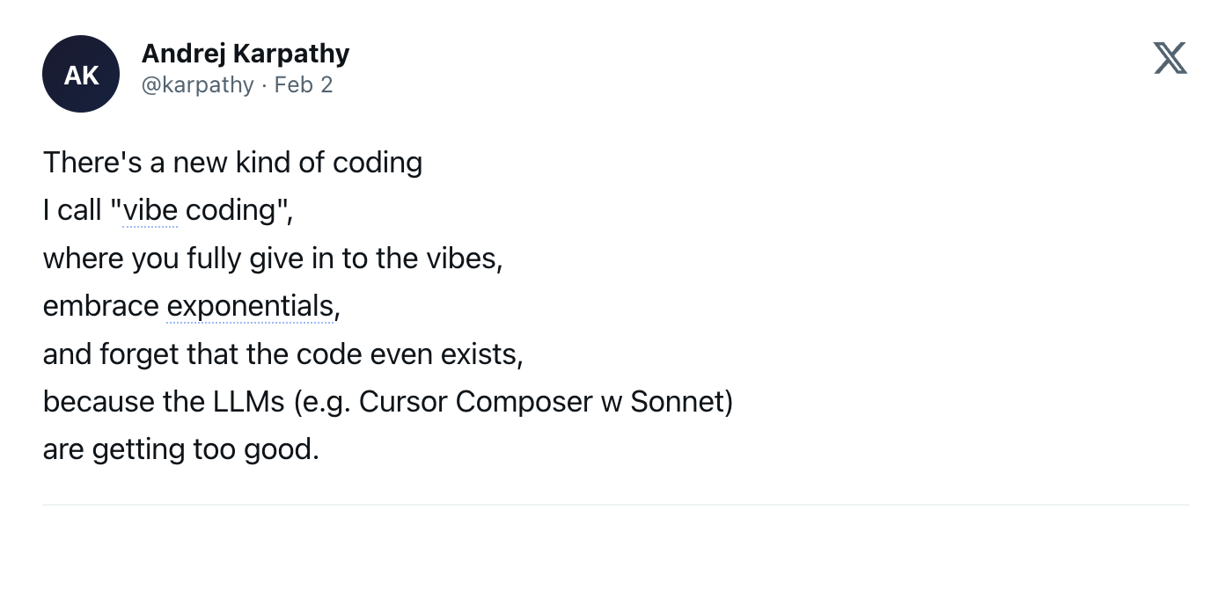Click the underlined word "exponentials"

(250, 306)
